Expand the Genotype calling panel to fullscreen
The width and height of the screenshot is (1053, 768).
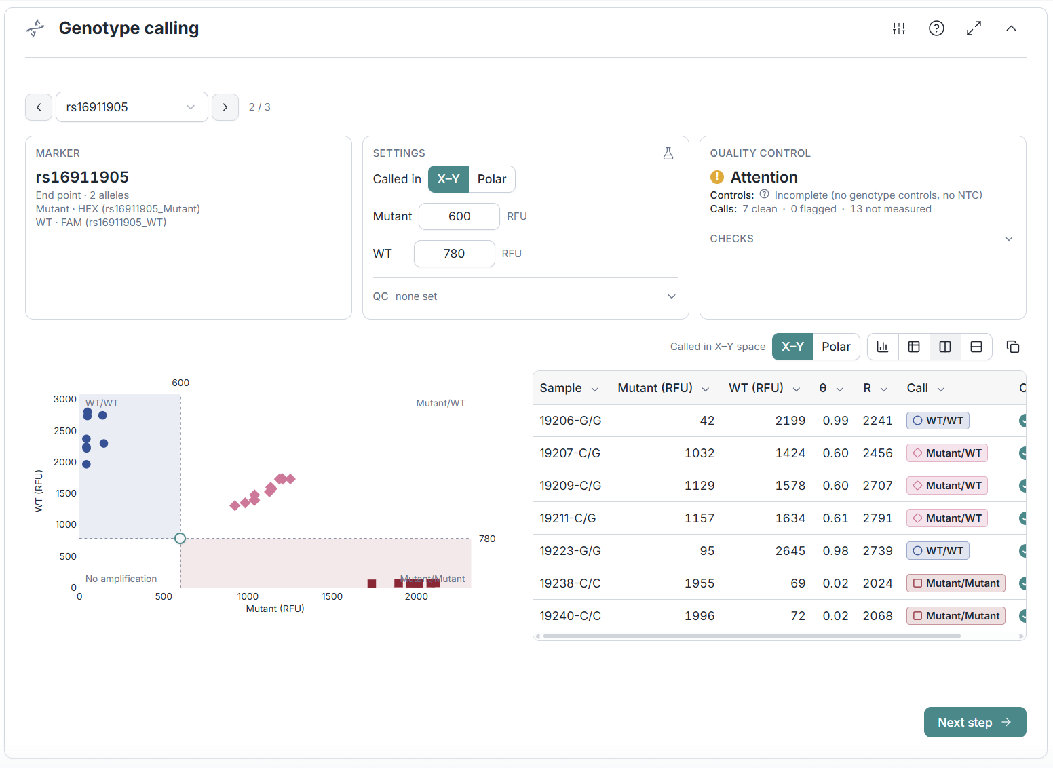tap(974, 28)
